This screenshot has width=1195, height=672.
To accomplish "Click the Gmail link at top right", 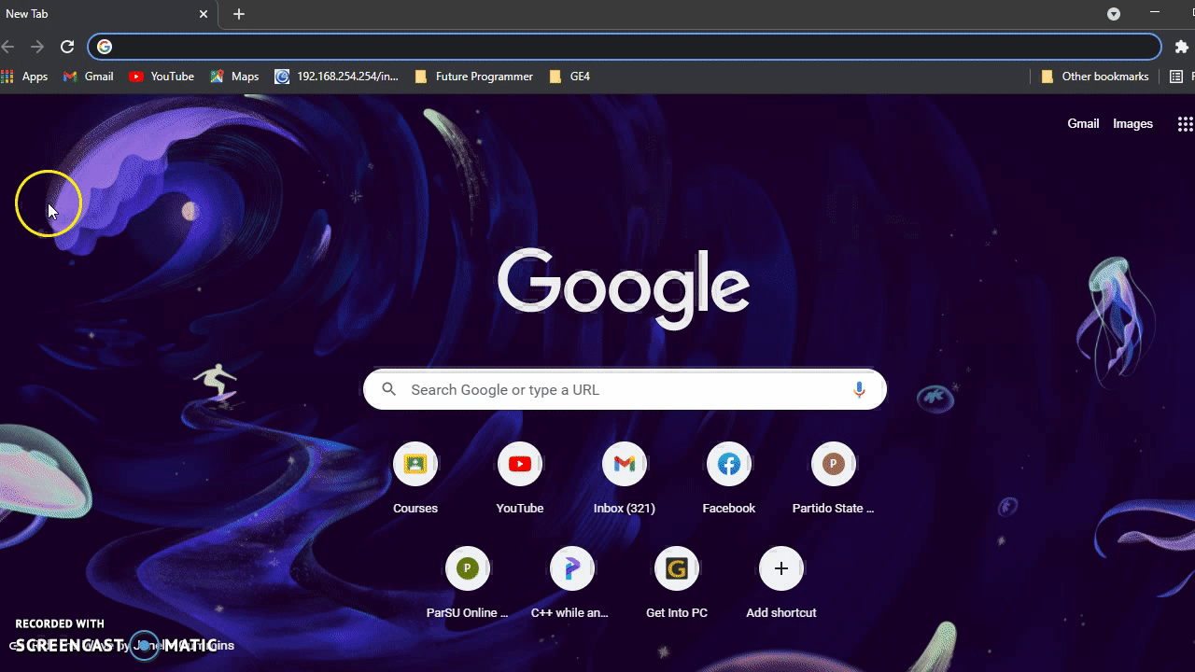I will tap(1083, 123).
